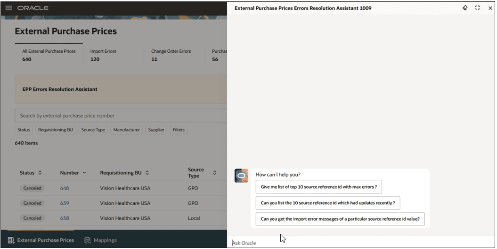Screen dimensions: 497x249
Task: Sort by Status column arrows
Action: click(40, 173)
